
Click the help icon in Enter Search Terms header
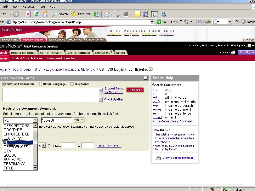pyautogui.click(x=146, y=78)
